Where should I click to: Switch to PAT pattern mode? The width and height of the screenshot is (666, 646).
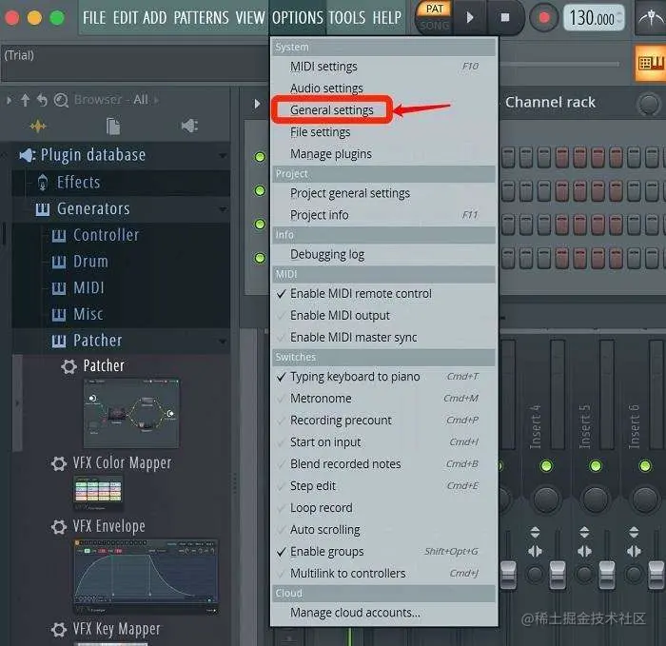point(435,9)
